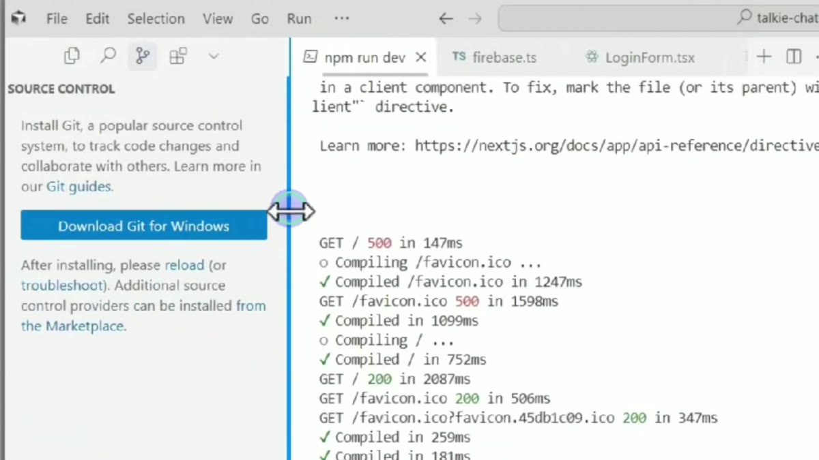Image resolution: width=819 pixels, height=460 pixels.
Task: Open the View menu
Action: pyautogui.click(x=218, y=18)
